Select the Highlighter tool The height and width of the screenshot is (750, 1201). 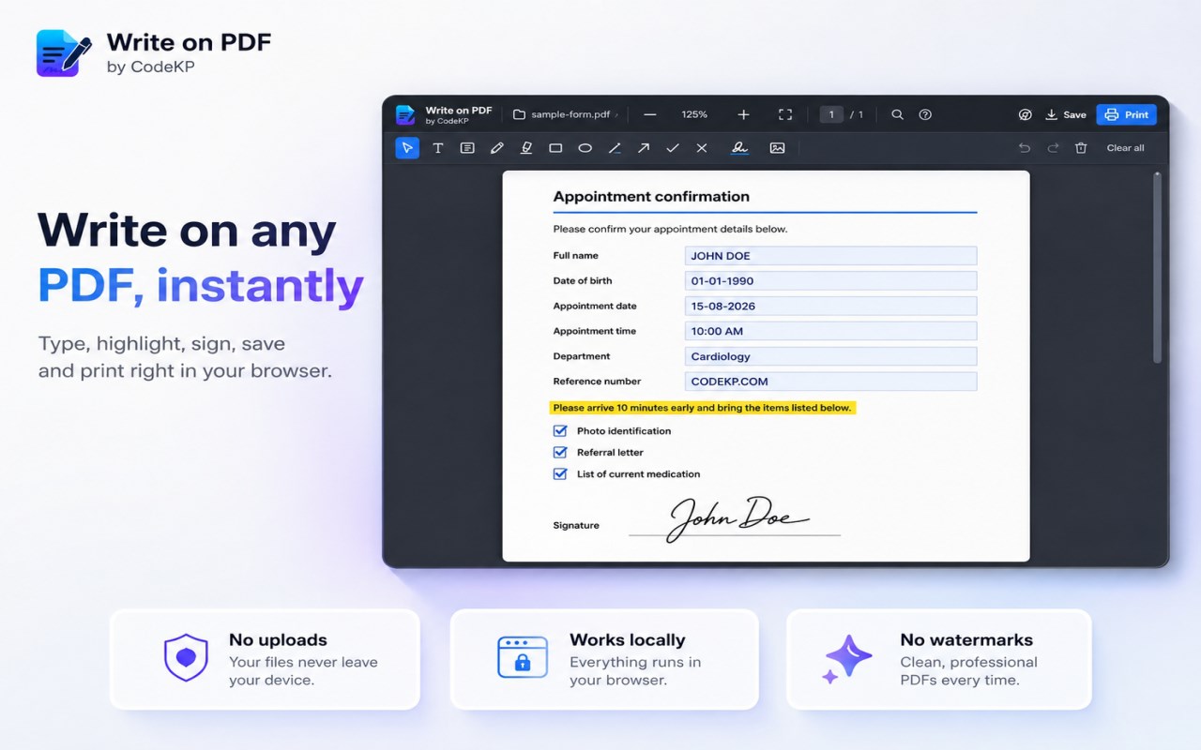(x=526, y=148)
